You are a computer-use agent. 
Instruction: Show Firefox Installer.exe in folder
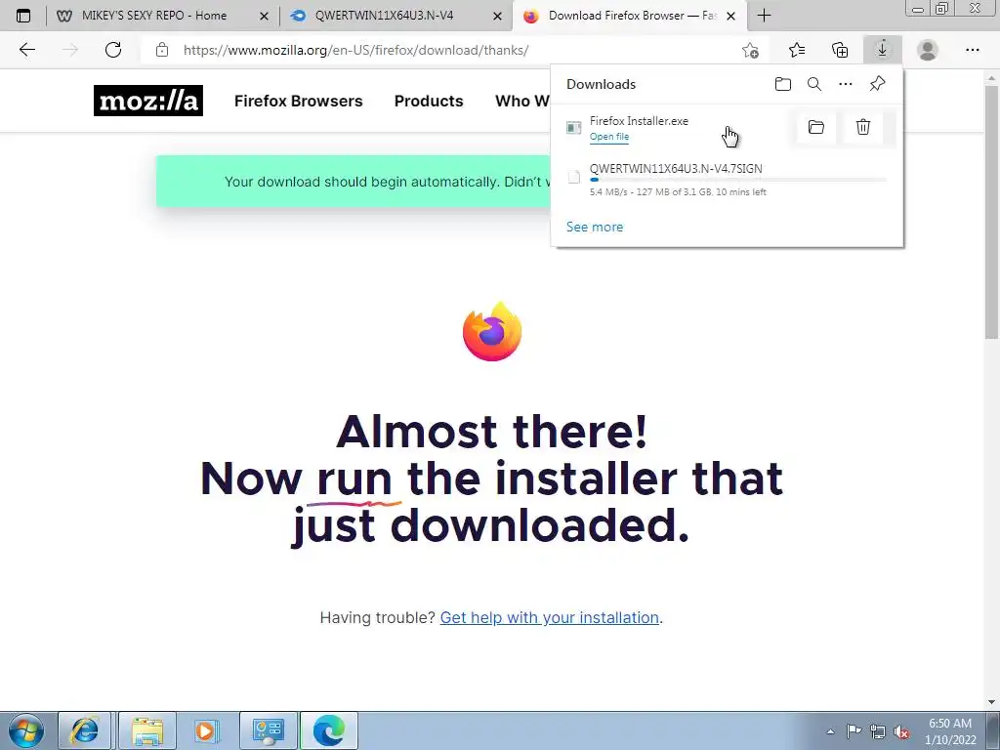click(816, 127)
